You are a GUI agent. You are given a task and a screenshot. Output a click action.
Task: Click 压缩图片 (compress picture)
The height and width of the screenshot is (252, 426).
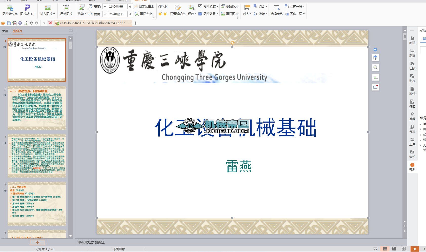66,10
